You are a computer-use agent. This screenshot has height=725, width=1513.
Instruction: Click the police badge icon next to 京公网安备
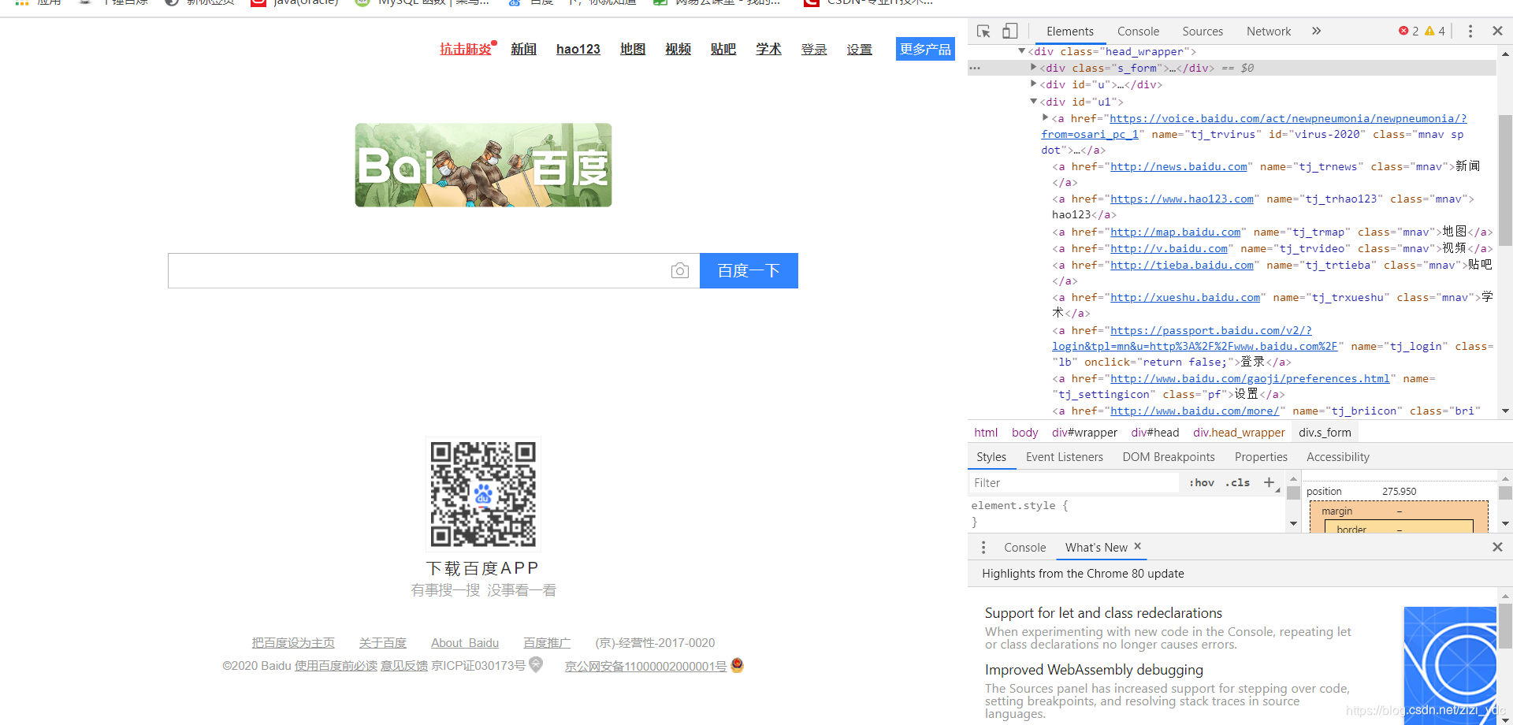pyautogui.click(x=737, y=666)
